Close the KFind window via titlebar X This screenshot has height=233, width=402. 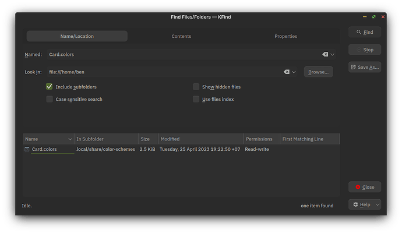pos(383,17)
